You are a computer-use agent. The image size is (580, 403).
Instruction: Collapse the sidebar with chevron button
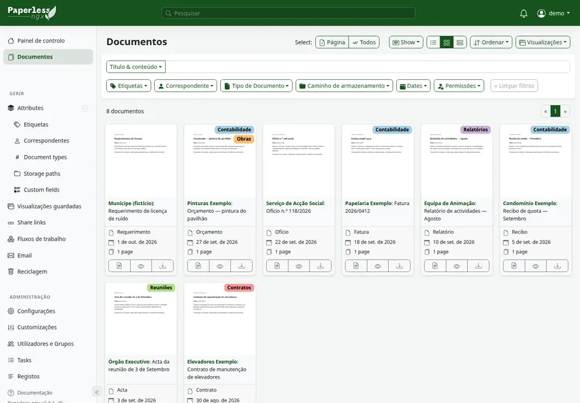point(97,392)
